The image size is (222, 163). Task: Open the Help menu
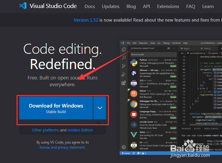(185, 43)
